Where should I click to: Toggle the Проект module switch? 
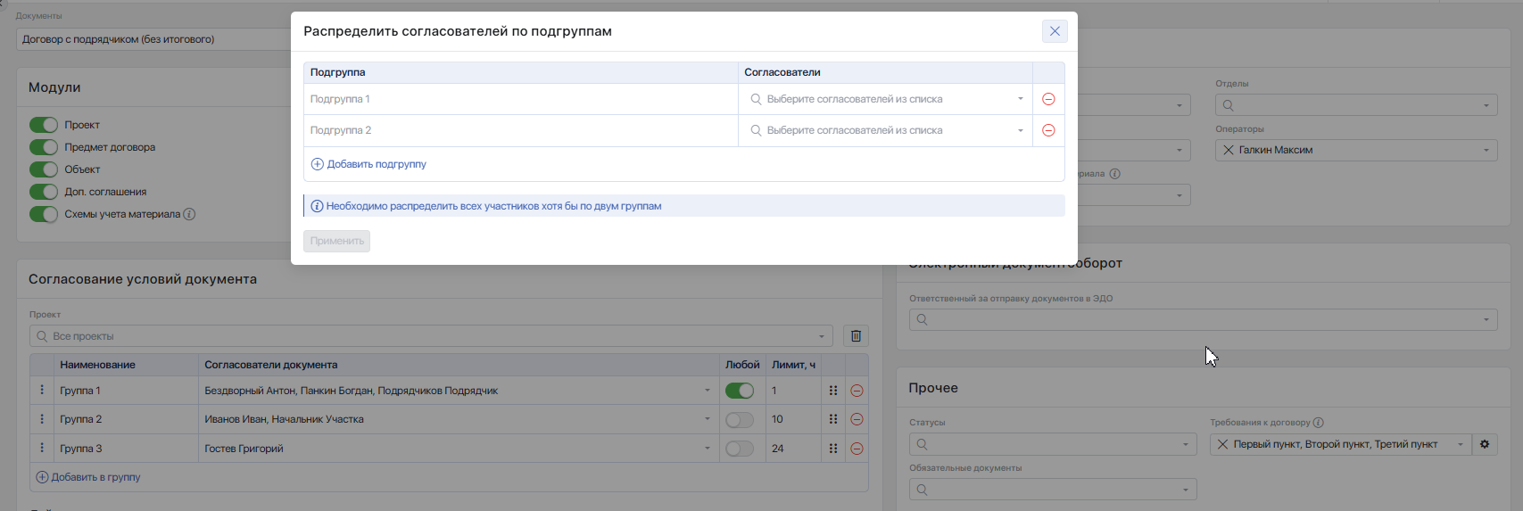tap(44, 125)
